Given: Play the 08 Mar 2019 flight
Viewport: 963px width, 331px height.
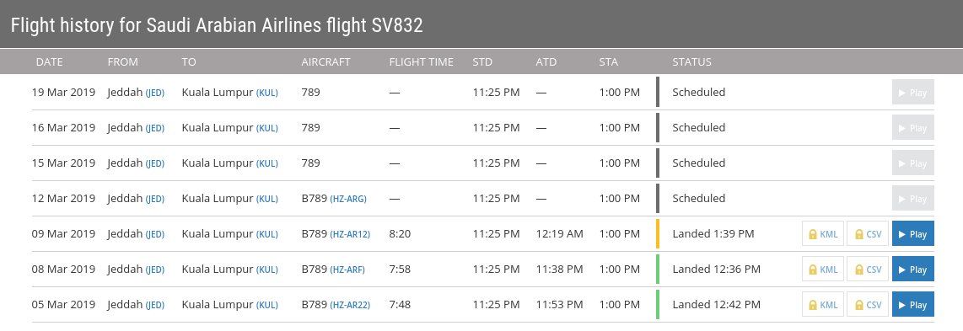Looking at the screenshot, I should (912, 269).
